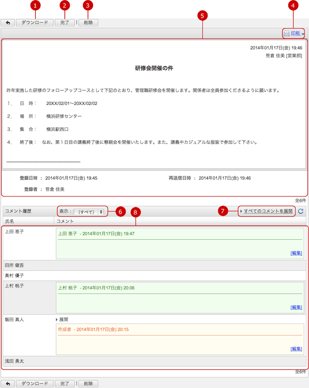309x388 pixels.
Task: Click the back arrow button in top toolbar
Action: coord(8,22)
